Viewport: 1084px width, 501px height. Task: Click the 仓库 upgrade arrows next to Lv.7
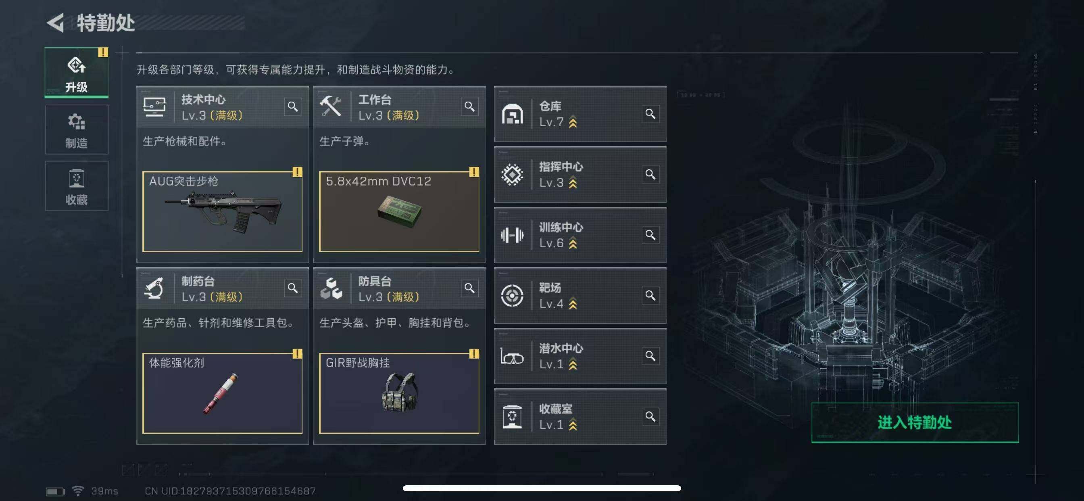point(573,122)
